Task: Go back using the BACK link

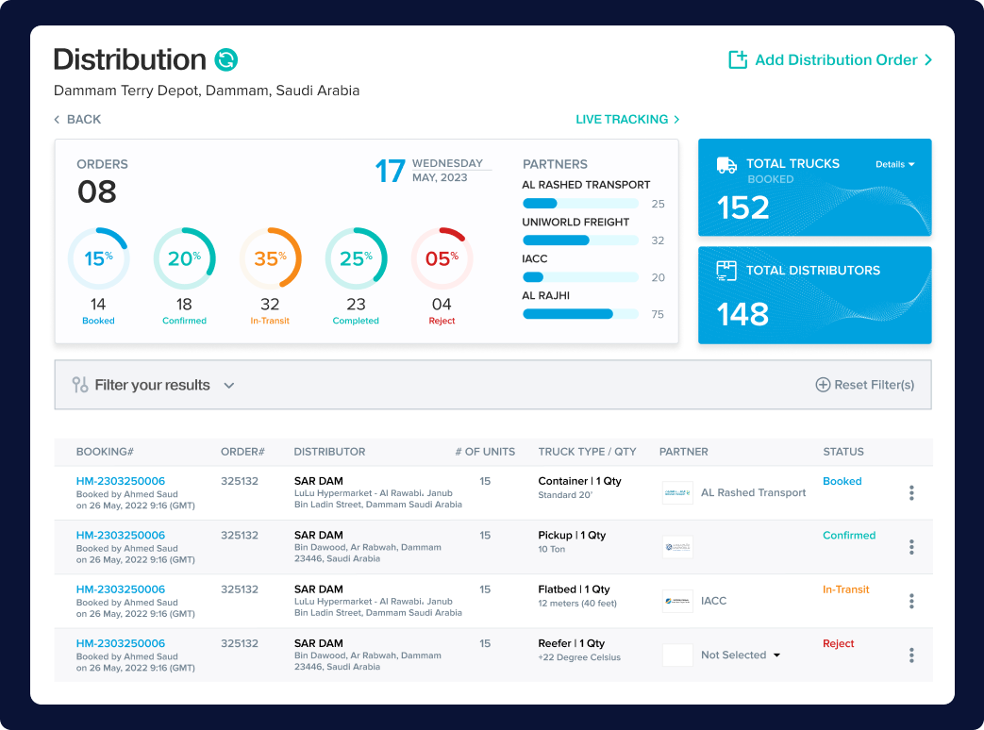Action: [77, 120]
